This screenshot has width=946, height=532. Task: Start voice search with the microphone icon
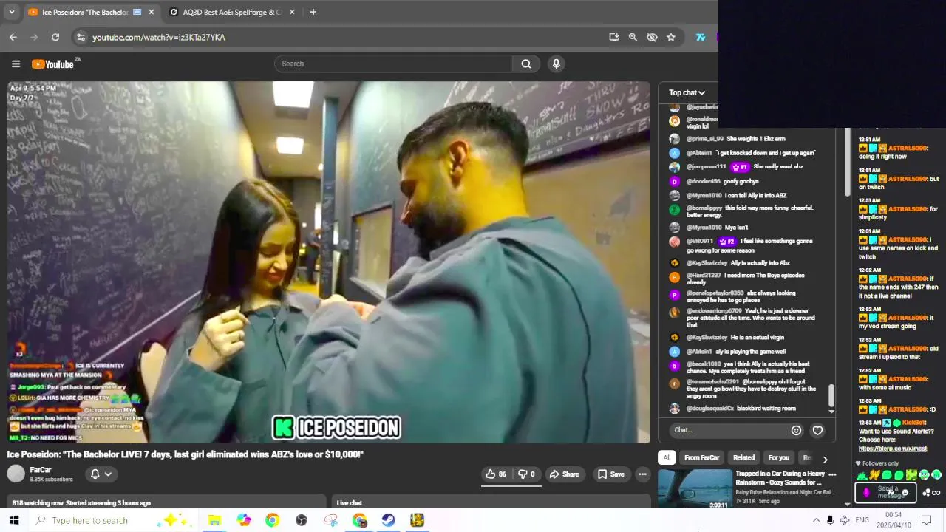click(x=557, y=64)
